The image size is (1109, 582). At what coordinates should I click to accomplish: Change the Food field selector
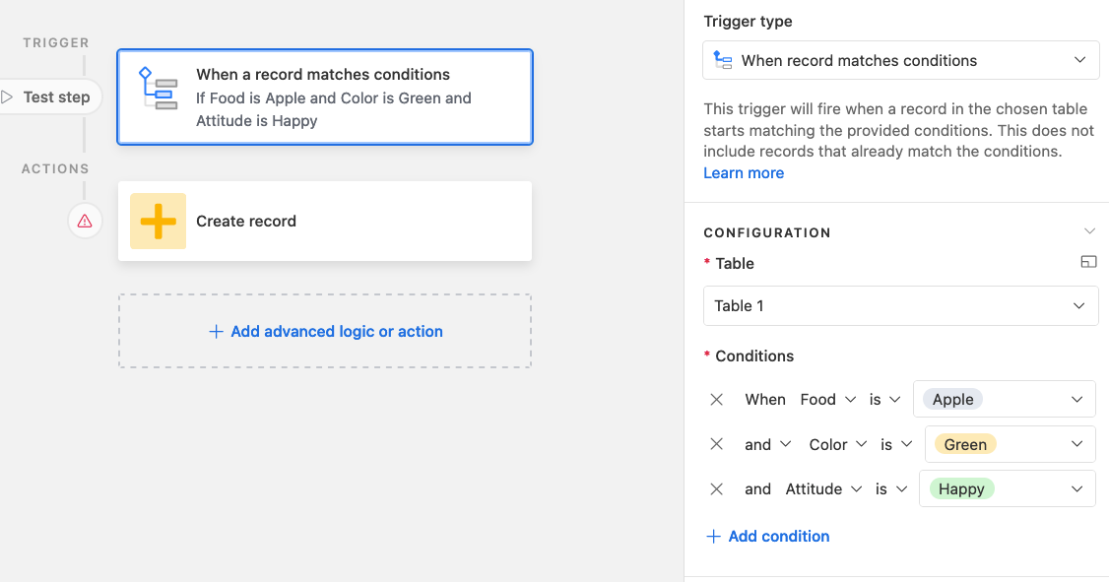click(x=828, y=400)
